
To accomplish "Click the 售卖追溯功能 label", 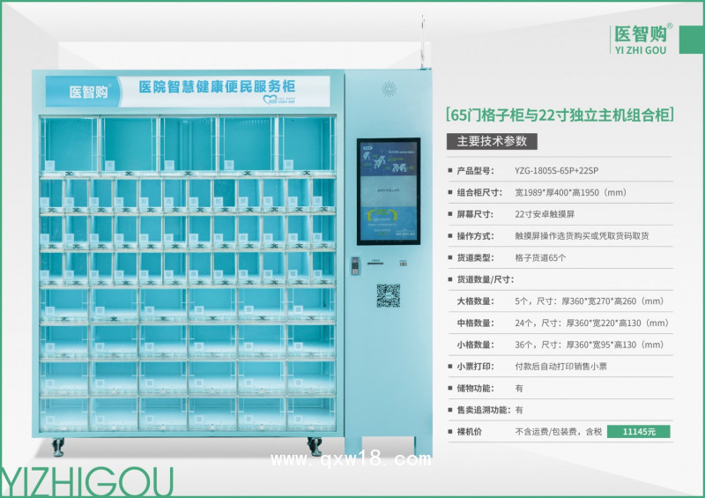I will [x=484, y=410].
